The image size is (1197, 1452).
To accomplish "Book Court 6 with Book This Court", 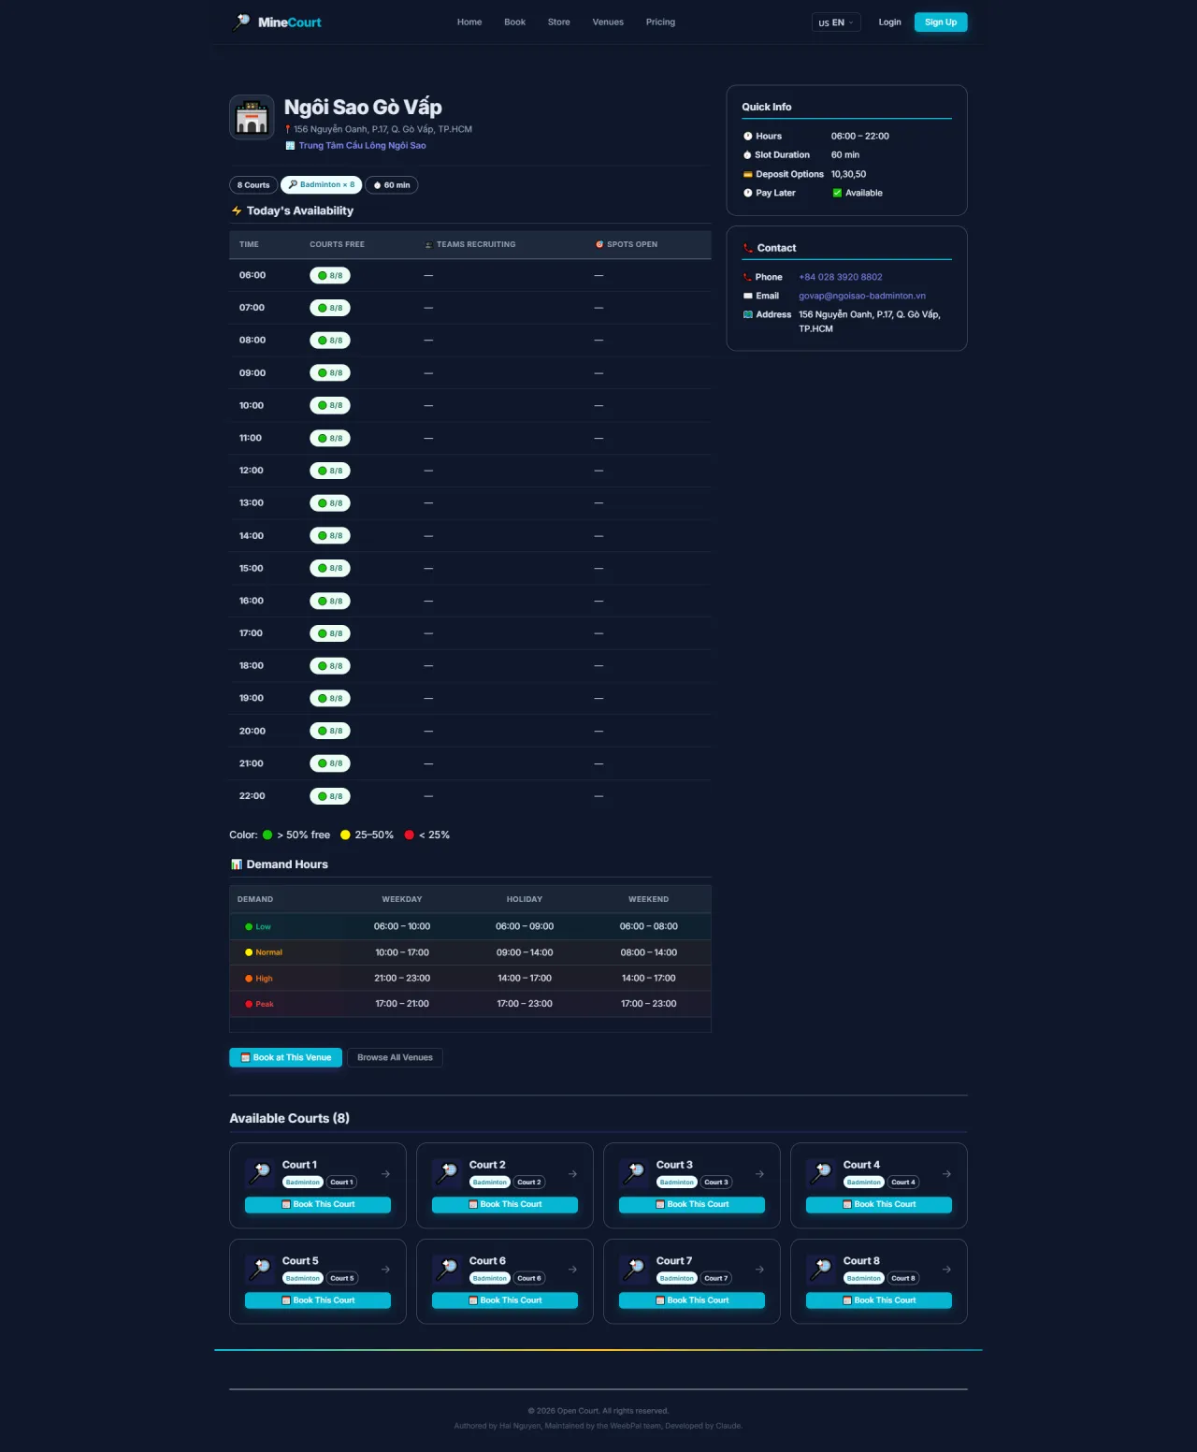I will pyautogui.click(x=505, y=1300).
